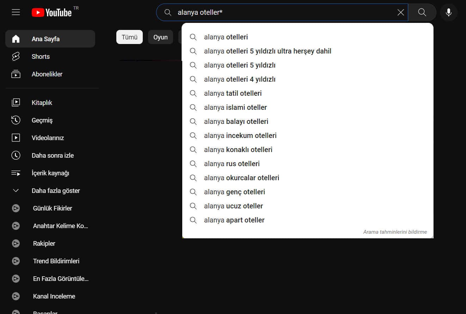Pick suggestion 'alanya balayı otelleri'
The height and width of the screenshot is (314, 466).
307,121
